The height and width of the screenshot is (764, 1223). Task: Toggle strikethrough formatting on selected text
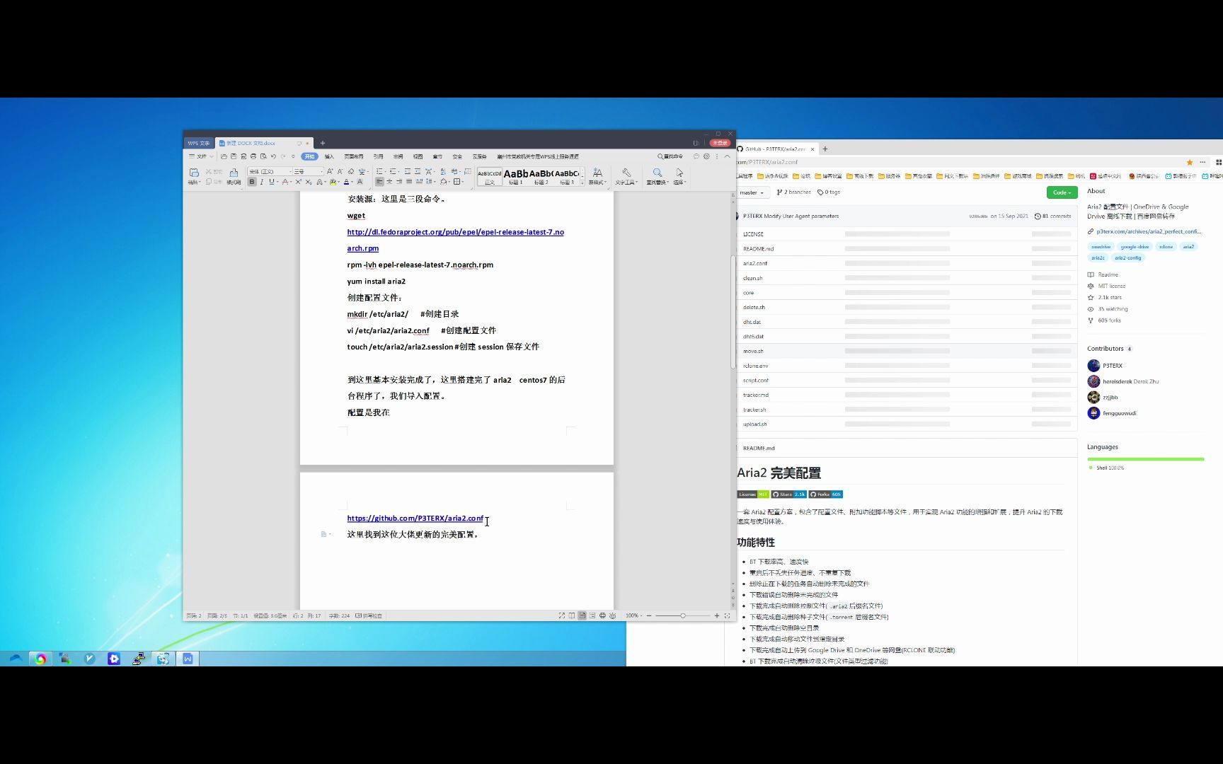(x=285, y=181)
